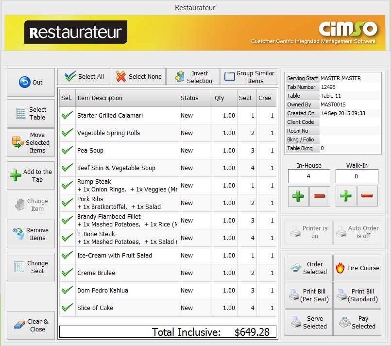Toggle Auto Order is off button
Screen dimensions: 391x346
point(357,232)
